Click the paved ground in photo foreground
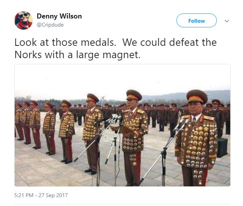This screenshot has height=206, width=243. pyautogui.click(x=47, y=171)
